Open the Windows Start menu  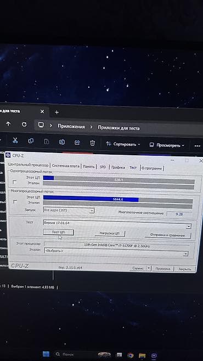click(46, 354)
